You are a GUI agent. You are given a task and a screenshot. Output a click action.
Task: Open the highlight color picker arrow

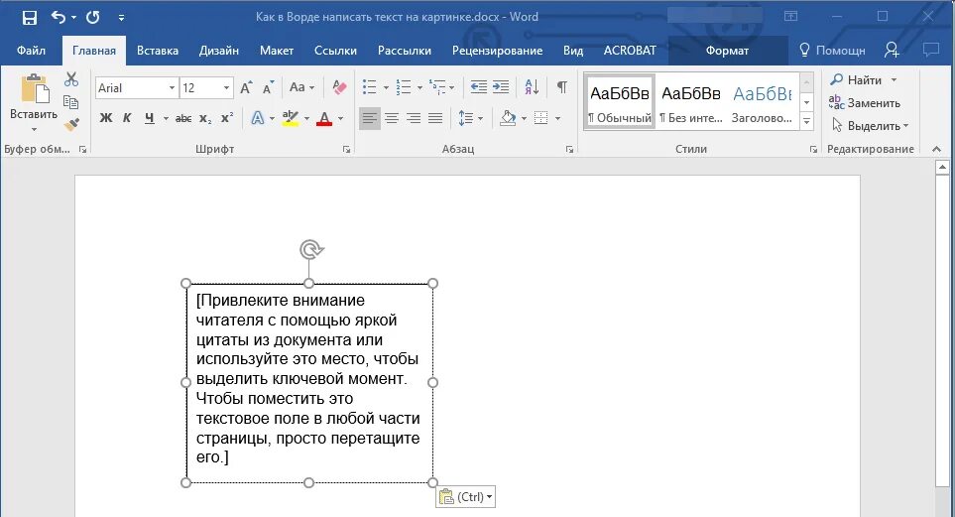pyautogui.click(x=306, y=118)
